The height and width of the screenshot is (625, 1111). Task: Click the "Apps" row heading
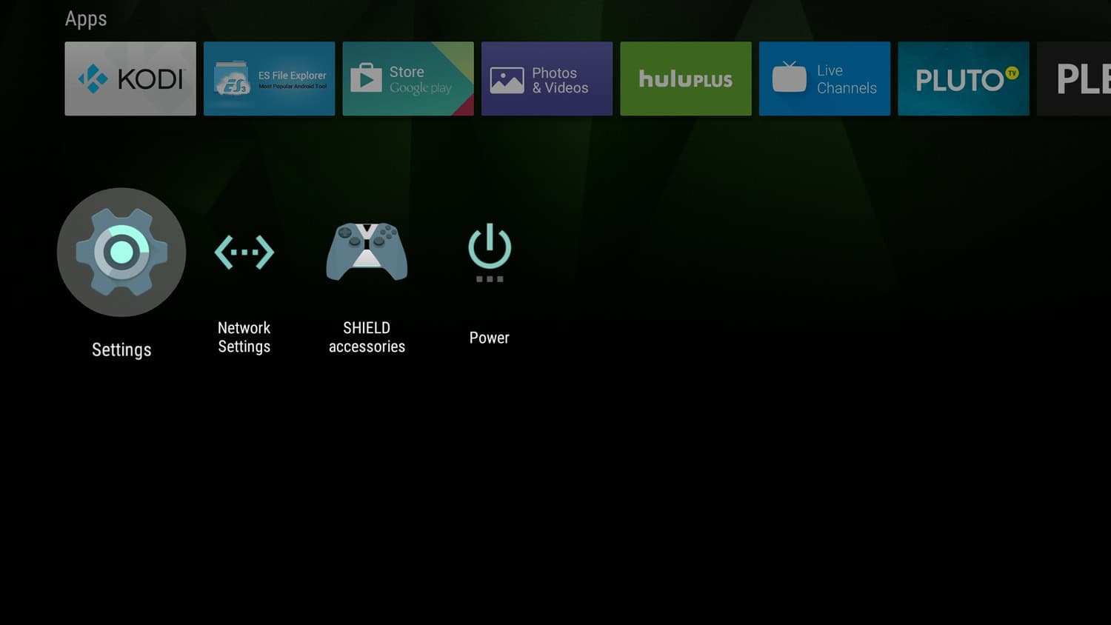[x=86, y=19]
